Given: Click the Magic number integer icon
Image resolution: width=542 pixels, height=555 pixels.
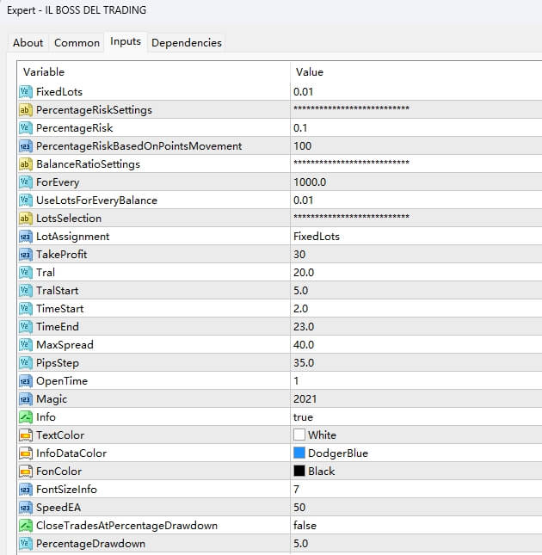Looking at the screenshot, I should pos(25,399).
